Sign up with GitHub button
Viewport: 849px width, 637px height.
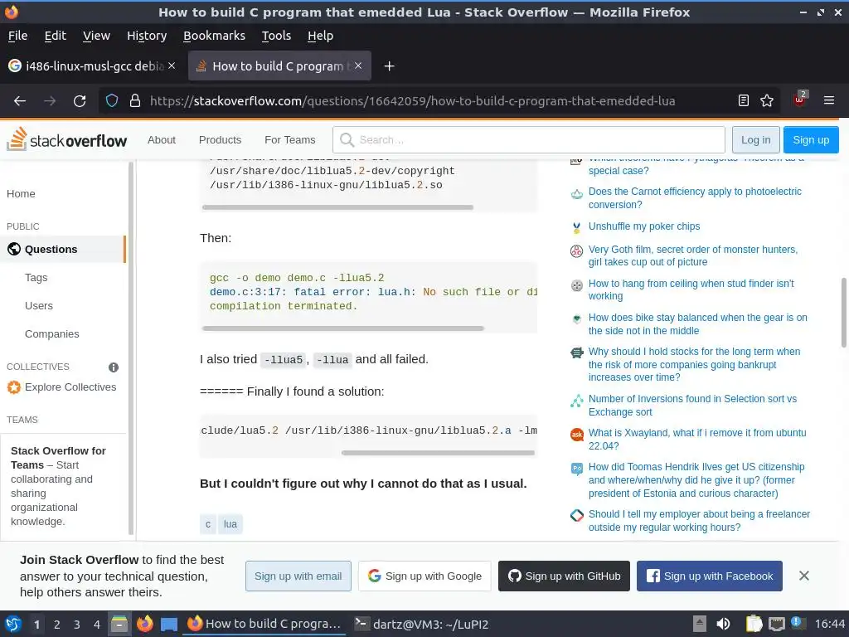[x=564, y=576]
